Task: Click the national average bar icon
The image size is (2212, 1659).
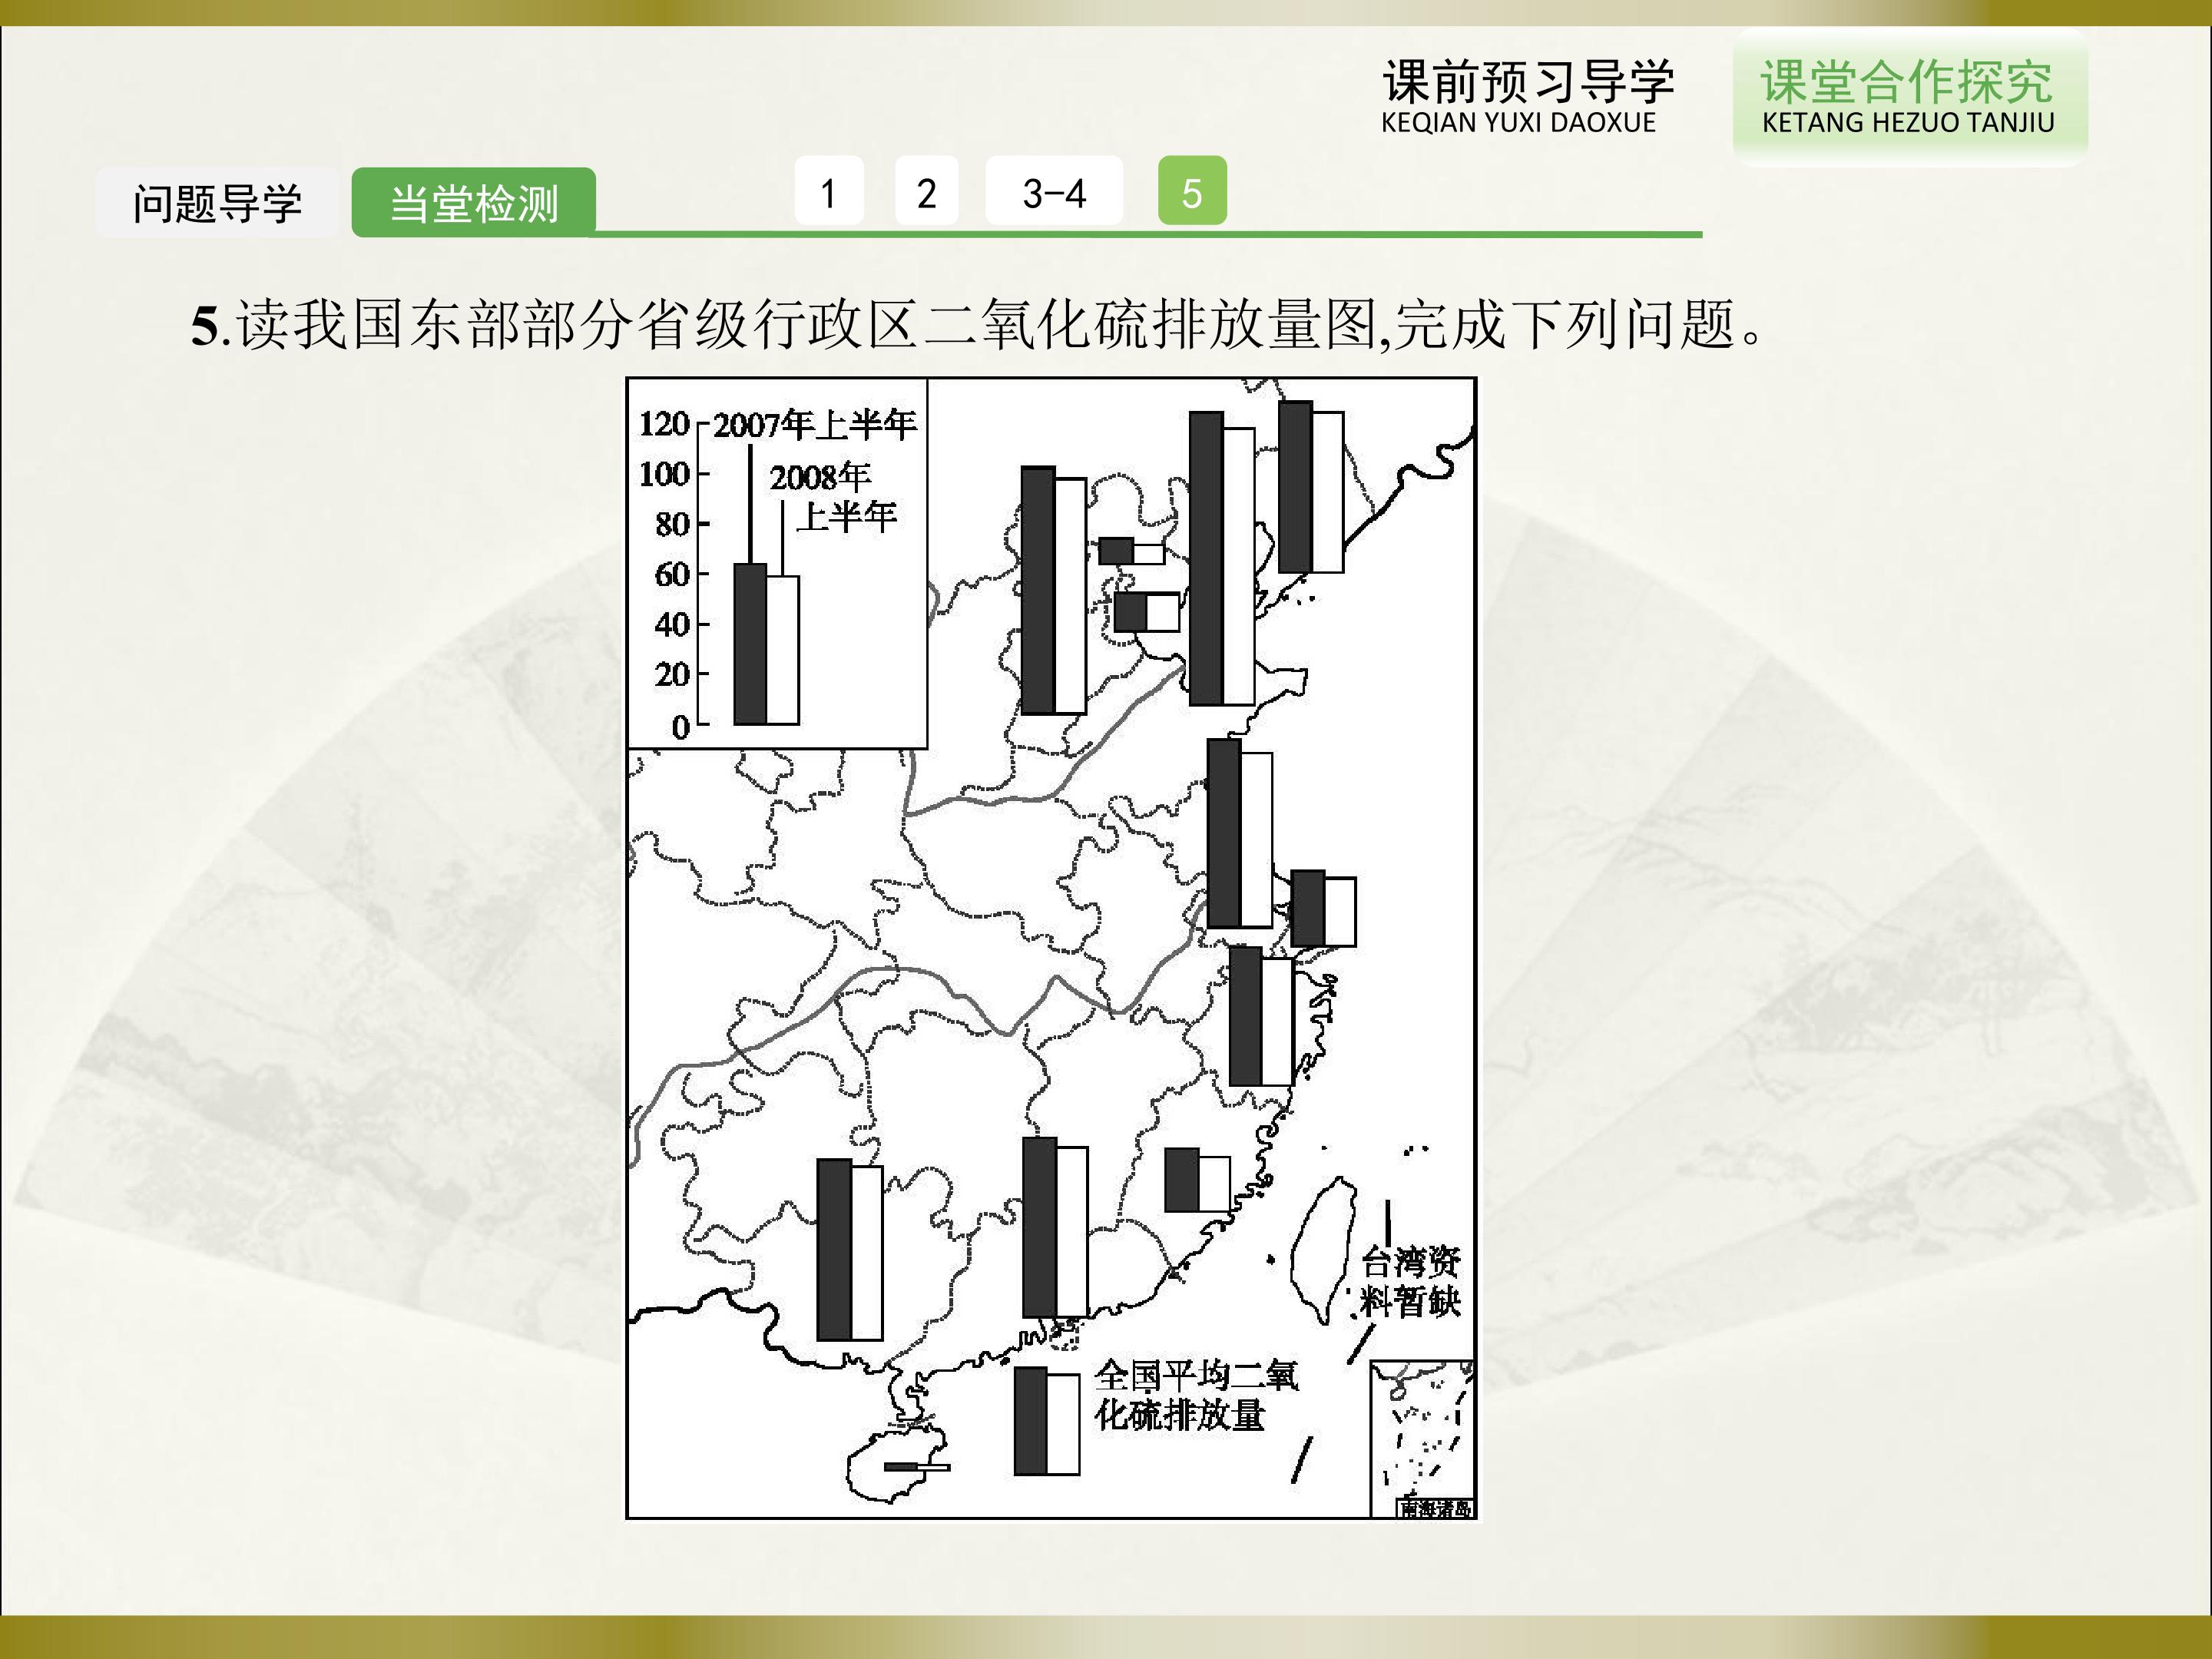Action: click(1047, 1421)
